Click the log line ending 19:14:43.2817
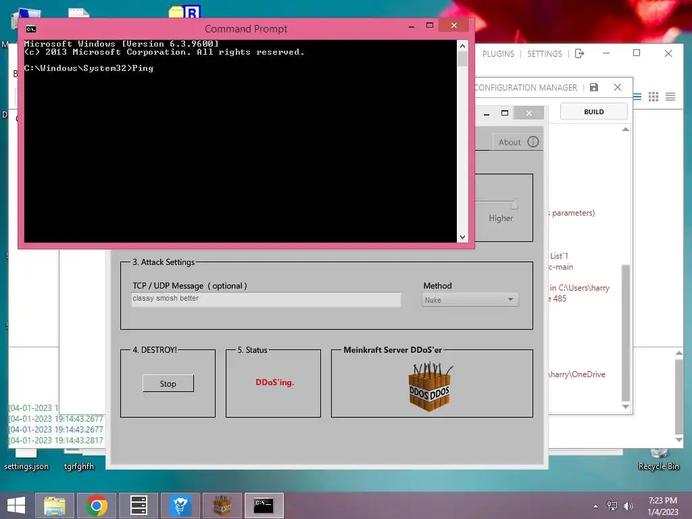This screenshot has height=519, width=692. click(x=56, y=441)
